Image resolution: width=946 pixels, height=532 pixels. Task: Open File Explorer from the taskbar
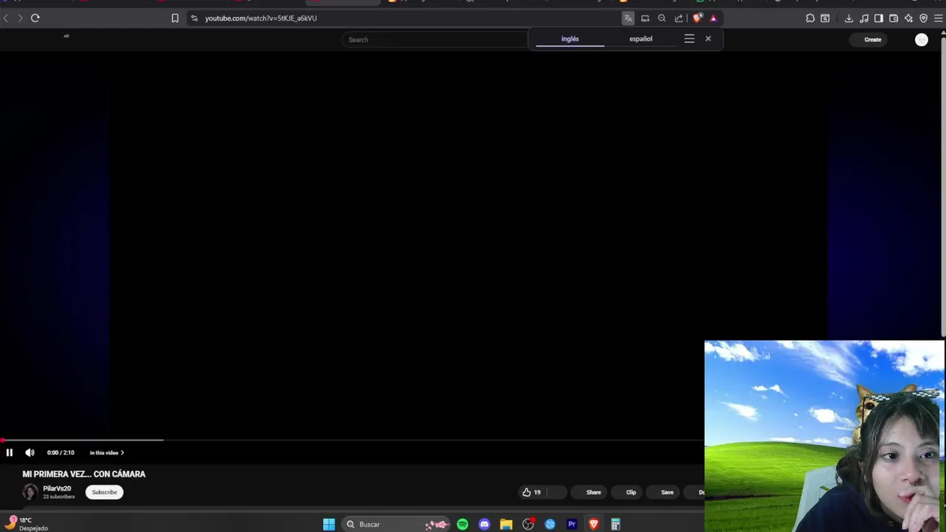click(x=506, y=525)
